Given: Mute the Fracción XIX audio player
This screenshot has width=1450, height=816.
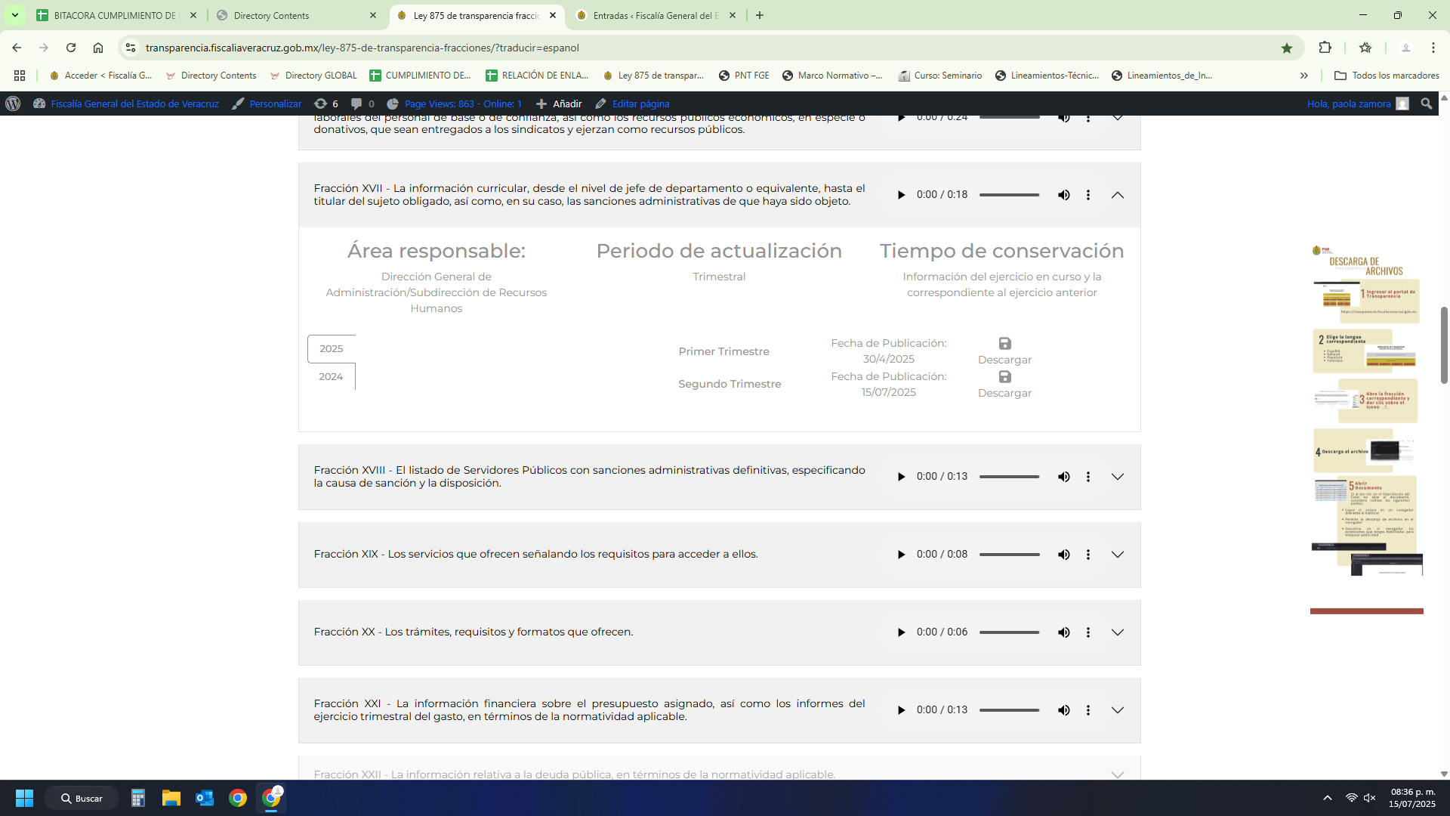Looking at the screenshot, I should [1063, 555].
